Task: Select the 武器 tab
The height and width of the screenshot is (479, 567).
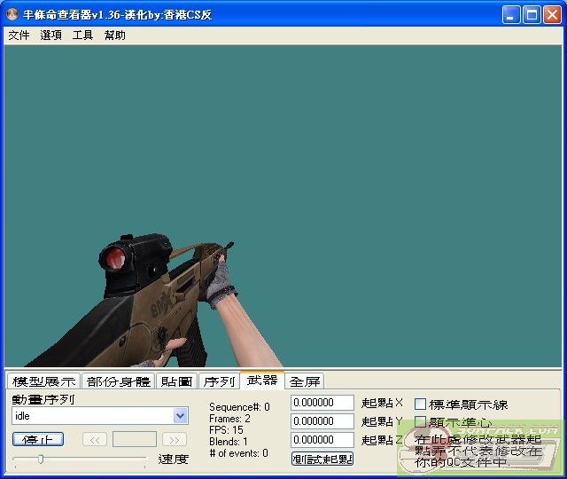Action: 262,381
